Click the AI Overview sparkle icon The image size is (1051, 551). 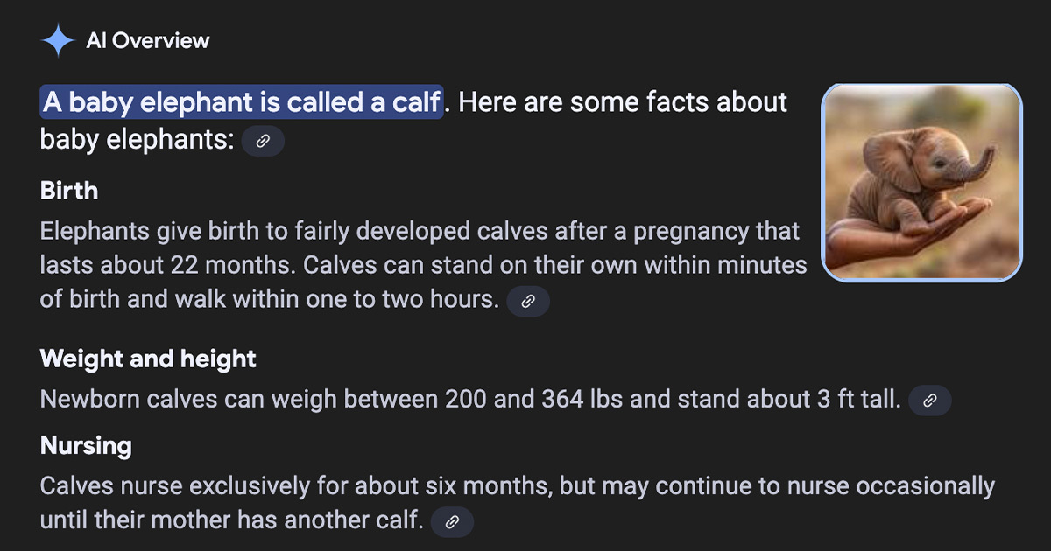59,40
